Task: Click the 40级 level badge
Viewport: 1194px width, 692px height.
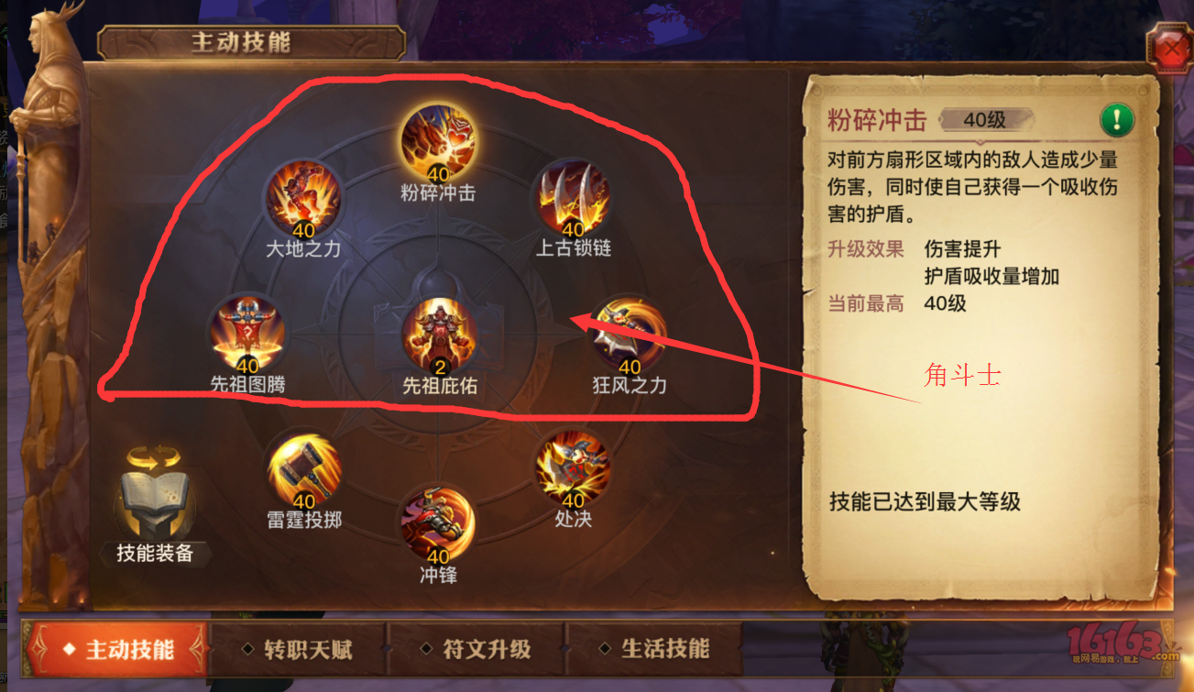Action: click(x=985, y=120)
